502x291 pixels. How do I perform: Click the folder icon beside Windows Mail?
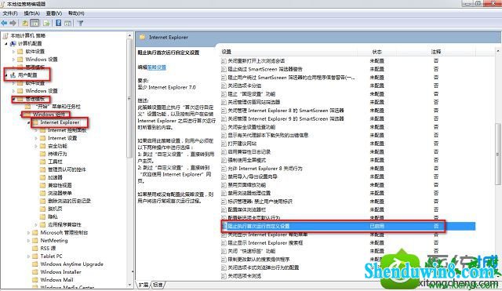click(35, 280)
